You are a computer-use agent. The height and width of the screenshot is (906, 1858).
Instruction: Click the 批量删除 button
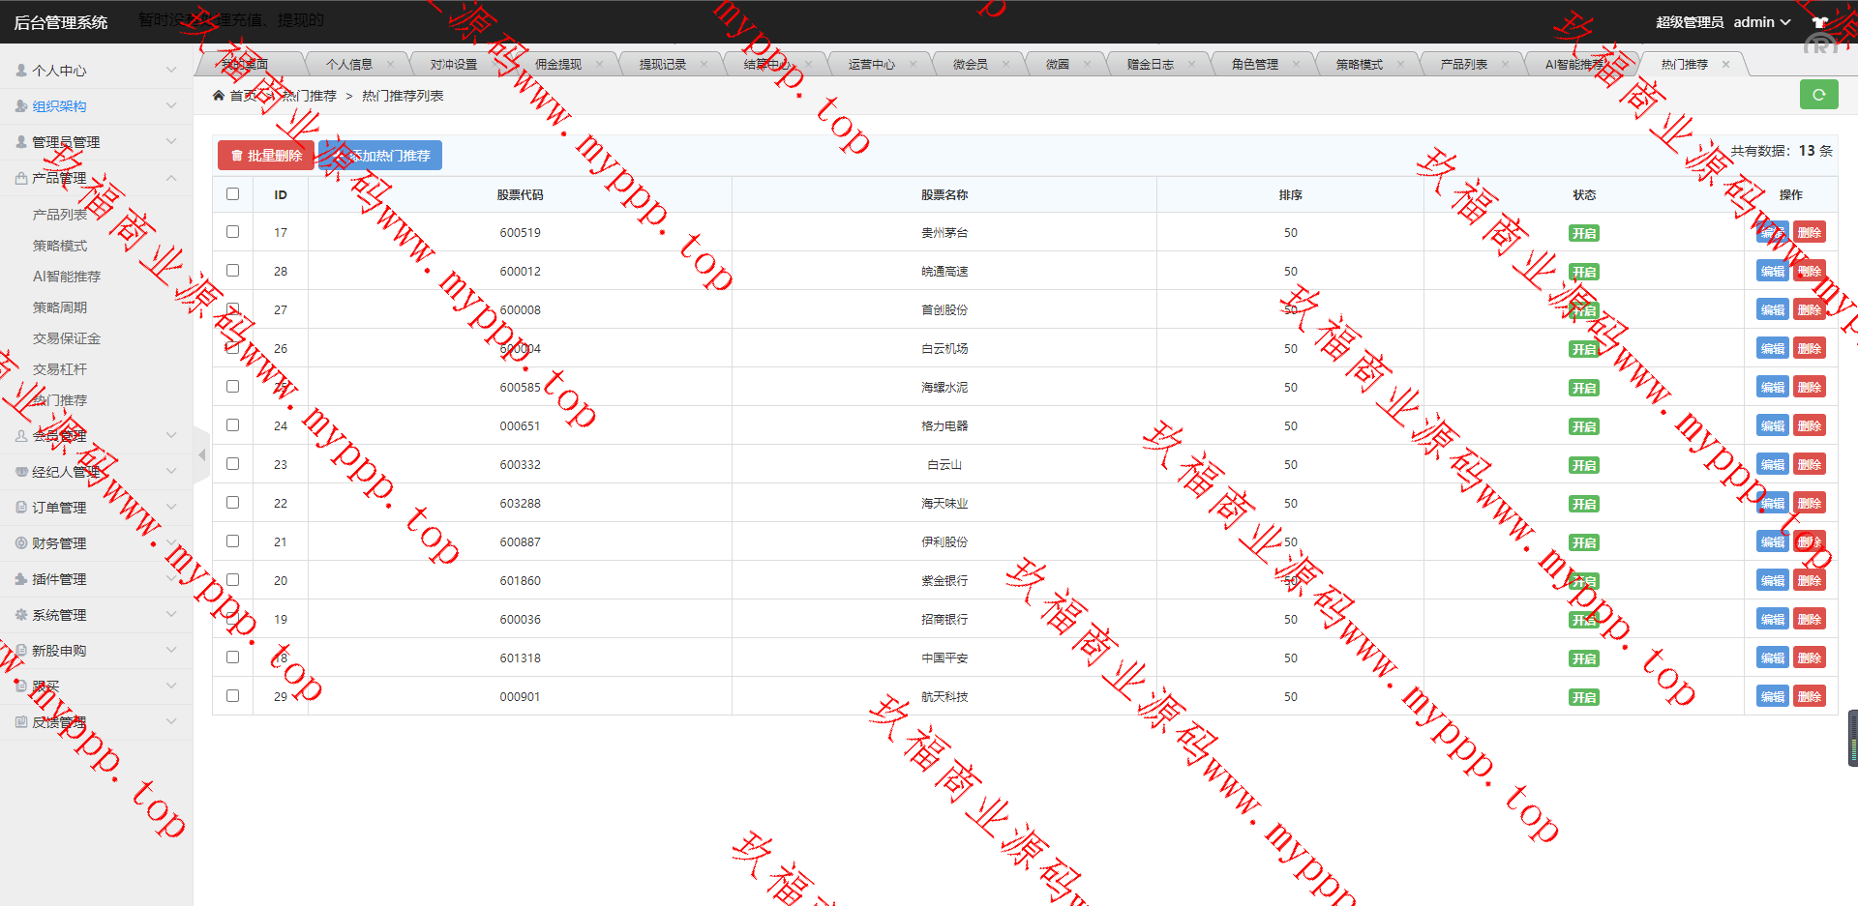pos(266,156)
